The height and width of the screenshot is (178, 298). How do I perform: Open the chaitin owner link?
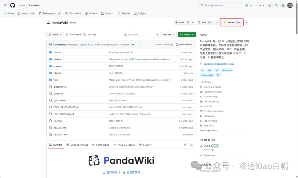coord(21,5)
